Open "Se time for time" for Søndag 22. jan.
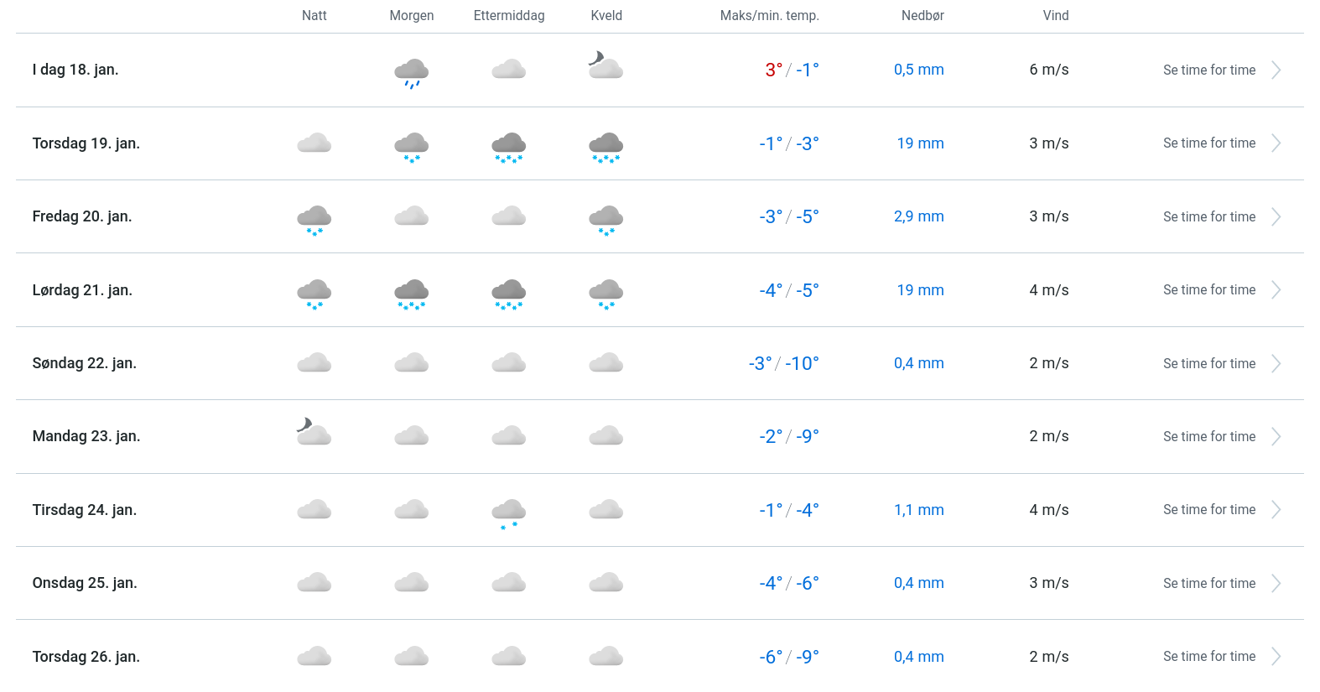 tap(1208, 363)
